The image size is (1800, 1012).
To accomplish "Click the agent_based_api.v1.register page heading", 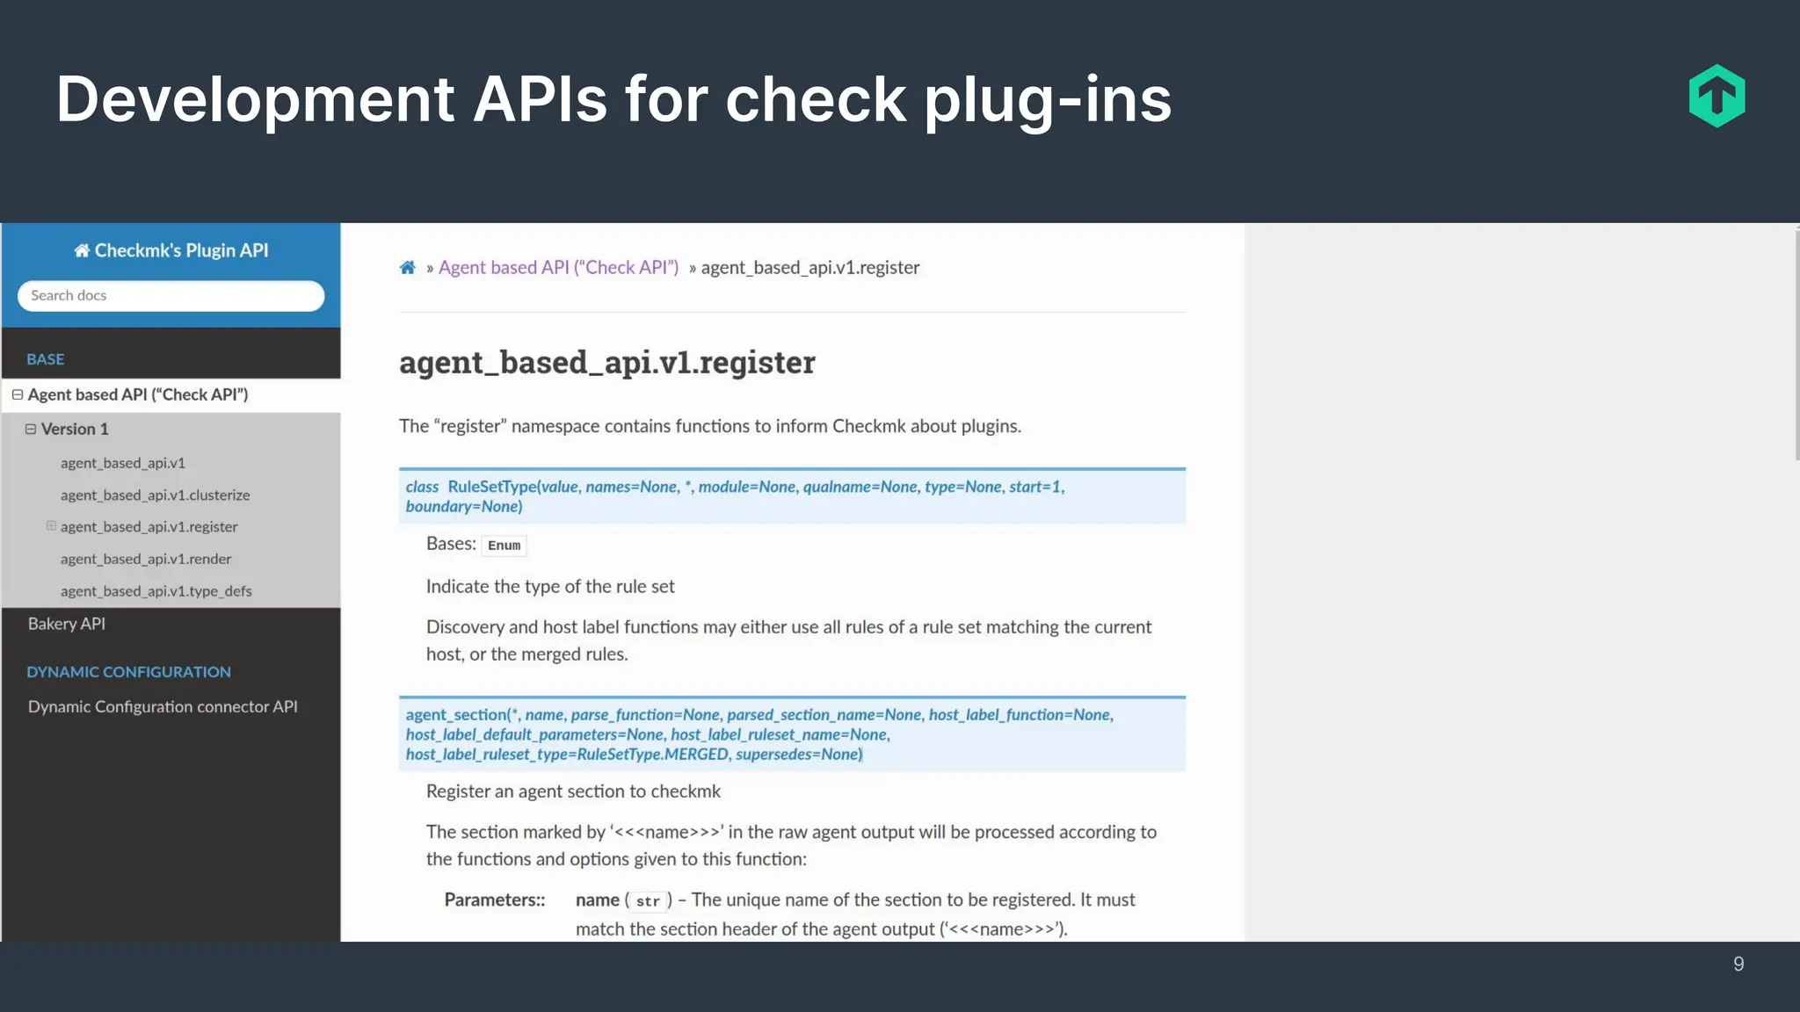I will pos(607,362).
